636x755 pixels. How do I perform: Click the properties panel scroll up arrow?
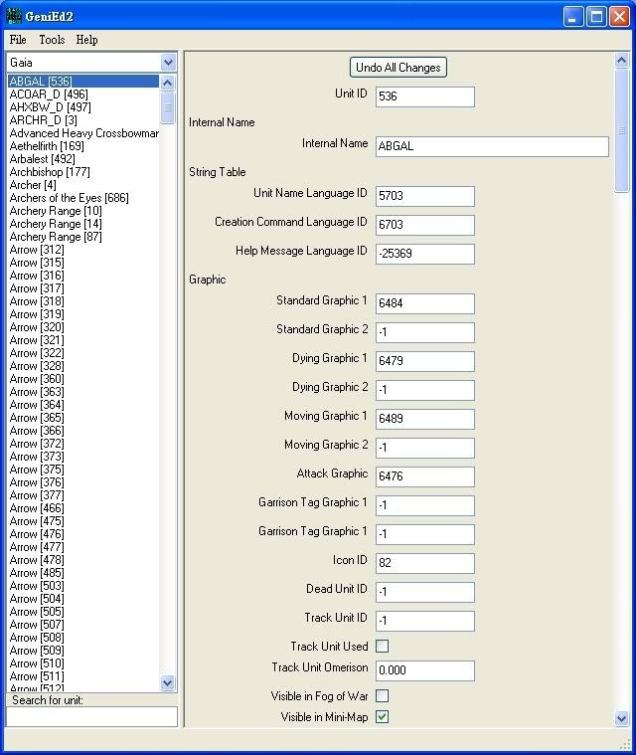621,61
